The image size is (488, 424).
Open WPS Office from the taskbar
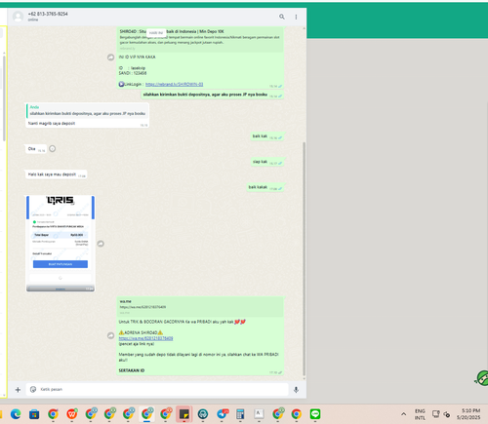[72, 414]
